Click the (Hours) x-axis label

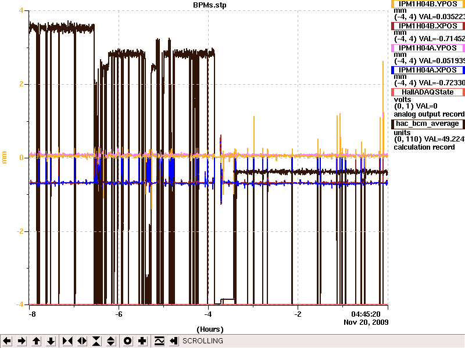coord(210,329)
